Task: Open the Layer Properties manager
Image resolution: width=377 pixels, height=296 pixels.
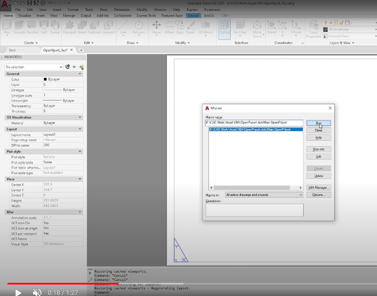Action: coord(313,28)
